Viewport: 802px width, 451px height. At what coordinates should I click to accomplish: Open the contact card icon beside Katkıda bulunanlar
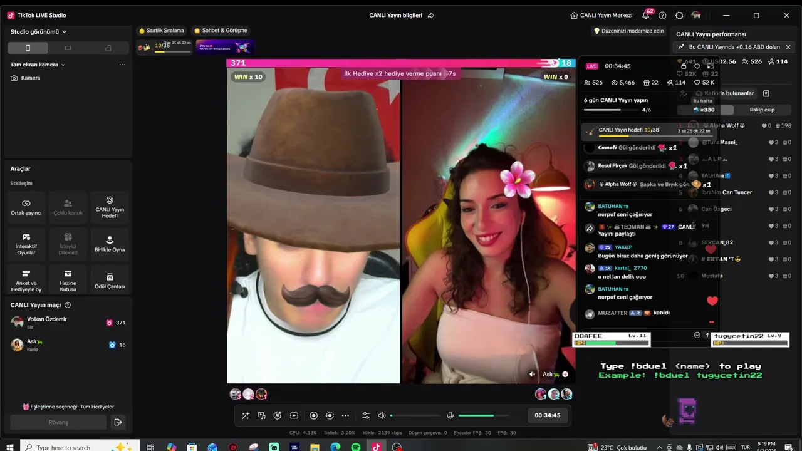pyautogui.click(x=766, y=93)
